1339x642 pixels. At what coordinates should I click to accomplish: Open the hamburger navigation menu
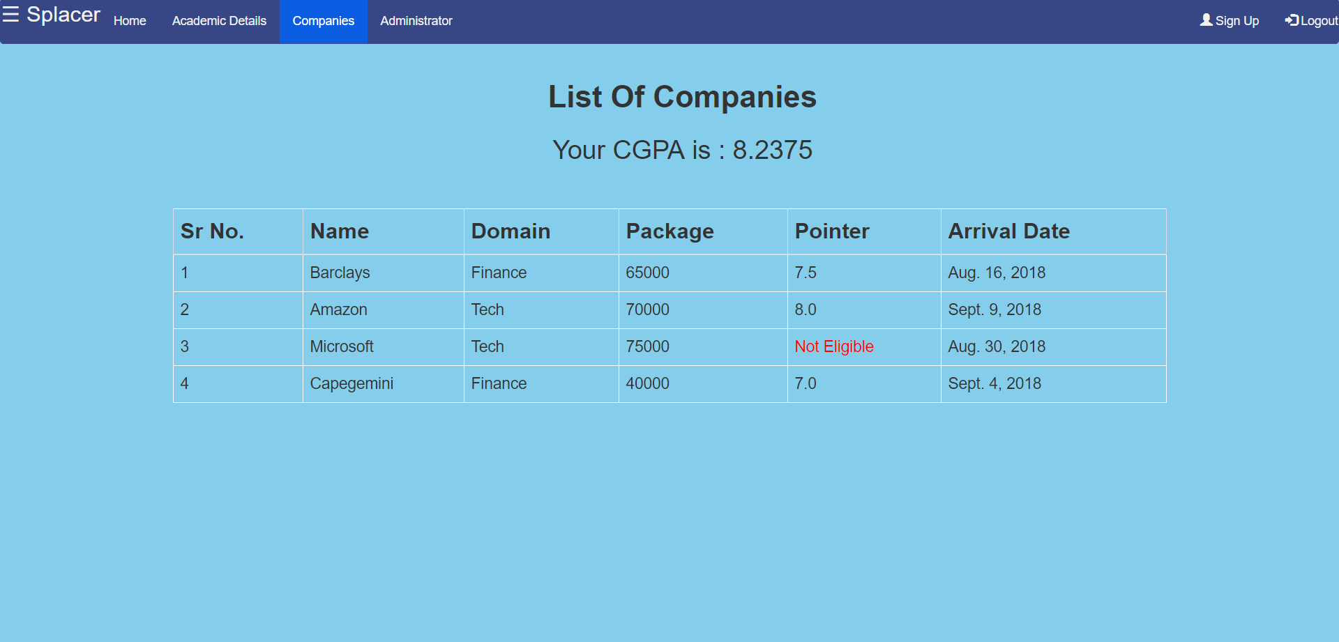coord(11,14)
